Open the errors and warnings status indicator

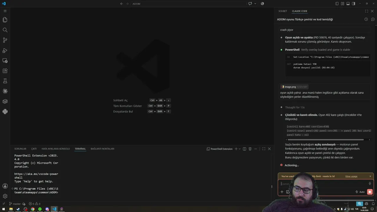[34, 204]
